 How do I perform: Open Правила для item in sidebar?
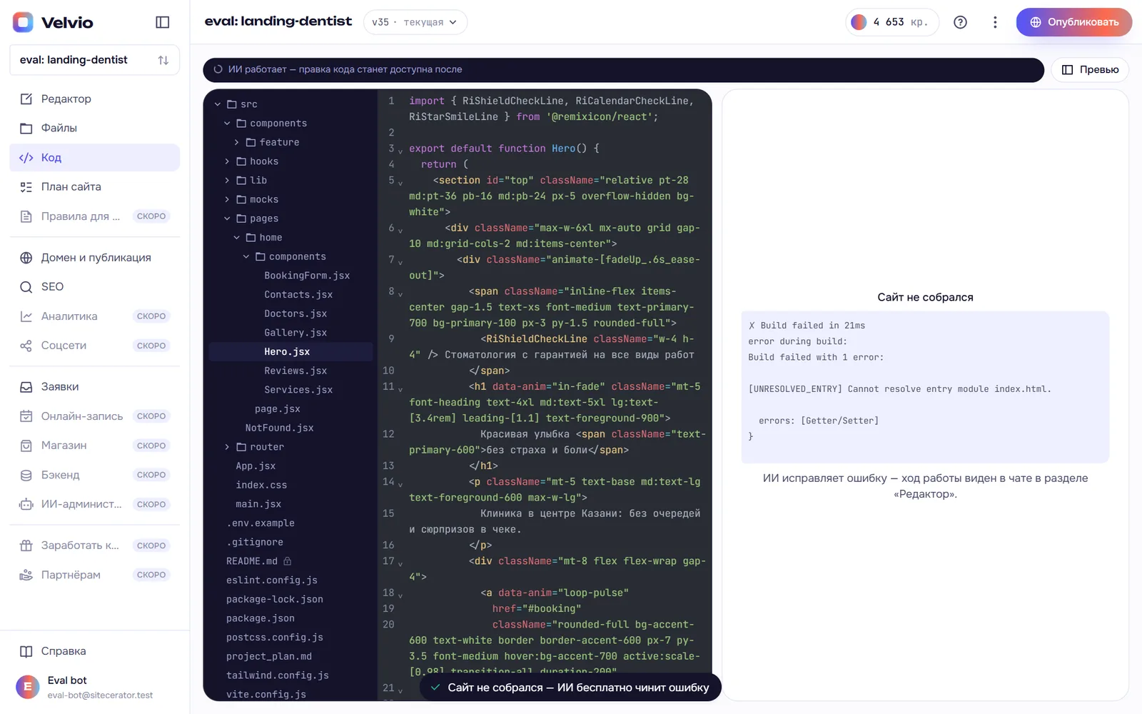(x=94, y=216)
